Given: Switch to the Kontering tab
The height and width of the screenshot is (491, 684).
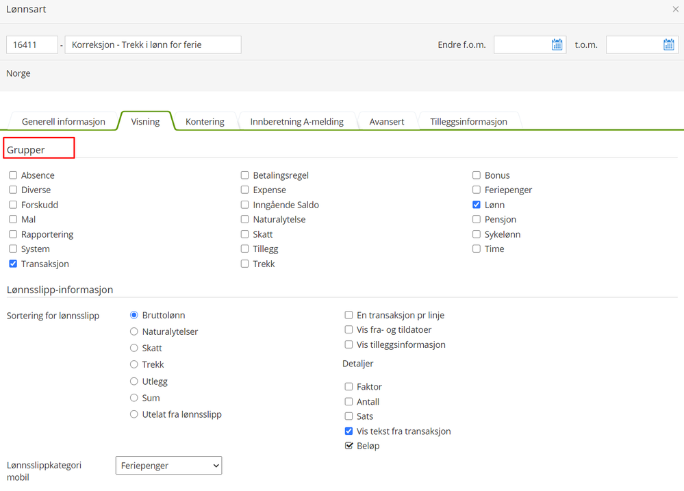Looking at the screenshot, I should click(x=205, y=121).
